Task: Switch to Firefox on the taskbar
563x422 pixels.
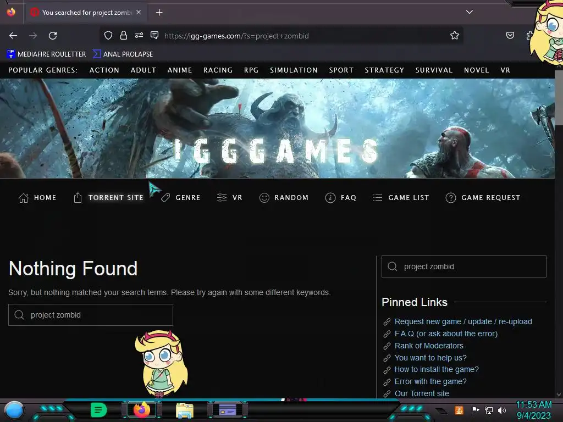Action: pos(142,410)
